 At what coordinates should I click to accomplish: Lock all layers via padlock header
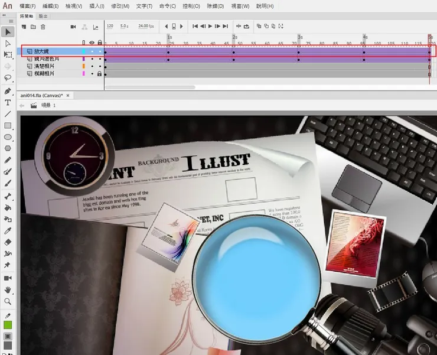[100, 43]
